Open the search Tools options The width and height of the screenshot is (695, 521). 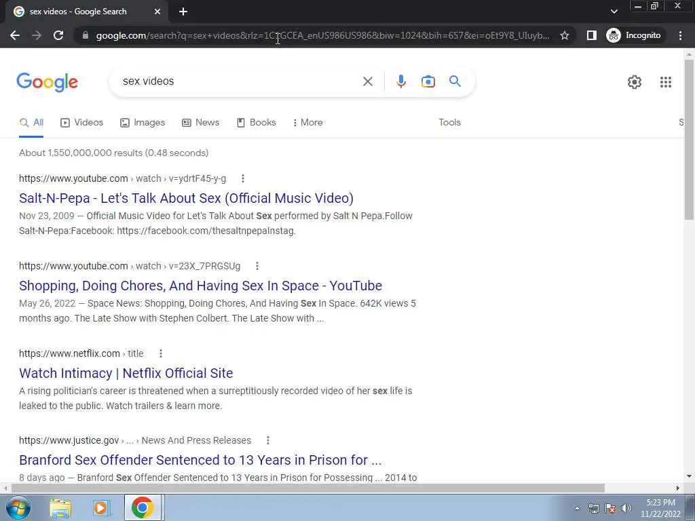click(x=449, y=123)
